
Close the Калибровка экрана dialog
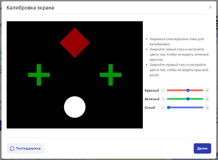[x=210, y=7]
